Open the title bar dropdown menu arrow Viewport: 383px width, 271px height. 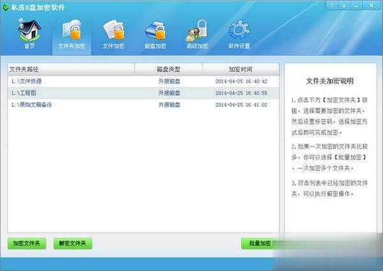pos(343,5)
